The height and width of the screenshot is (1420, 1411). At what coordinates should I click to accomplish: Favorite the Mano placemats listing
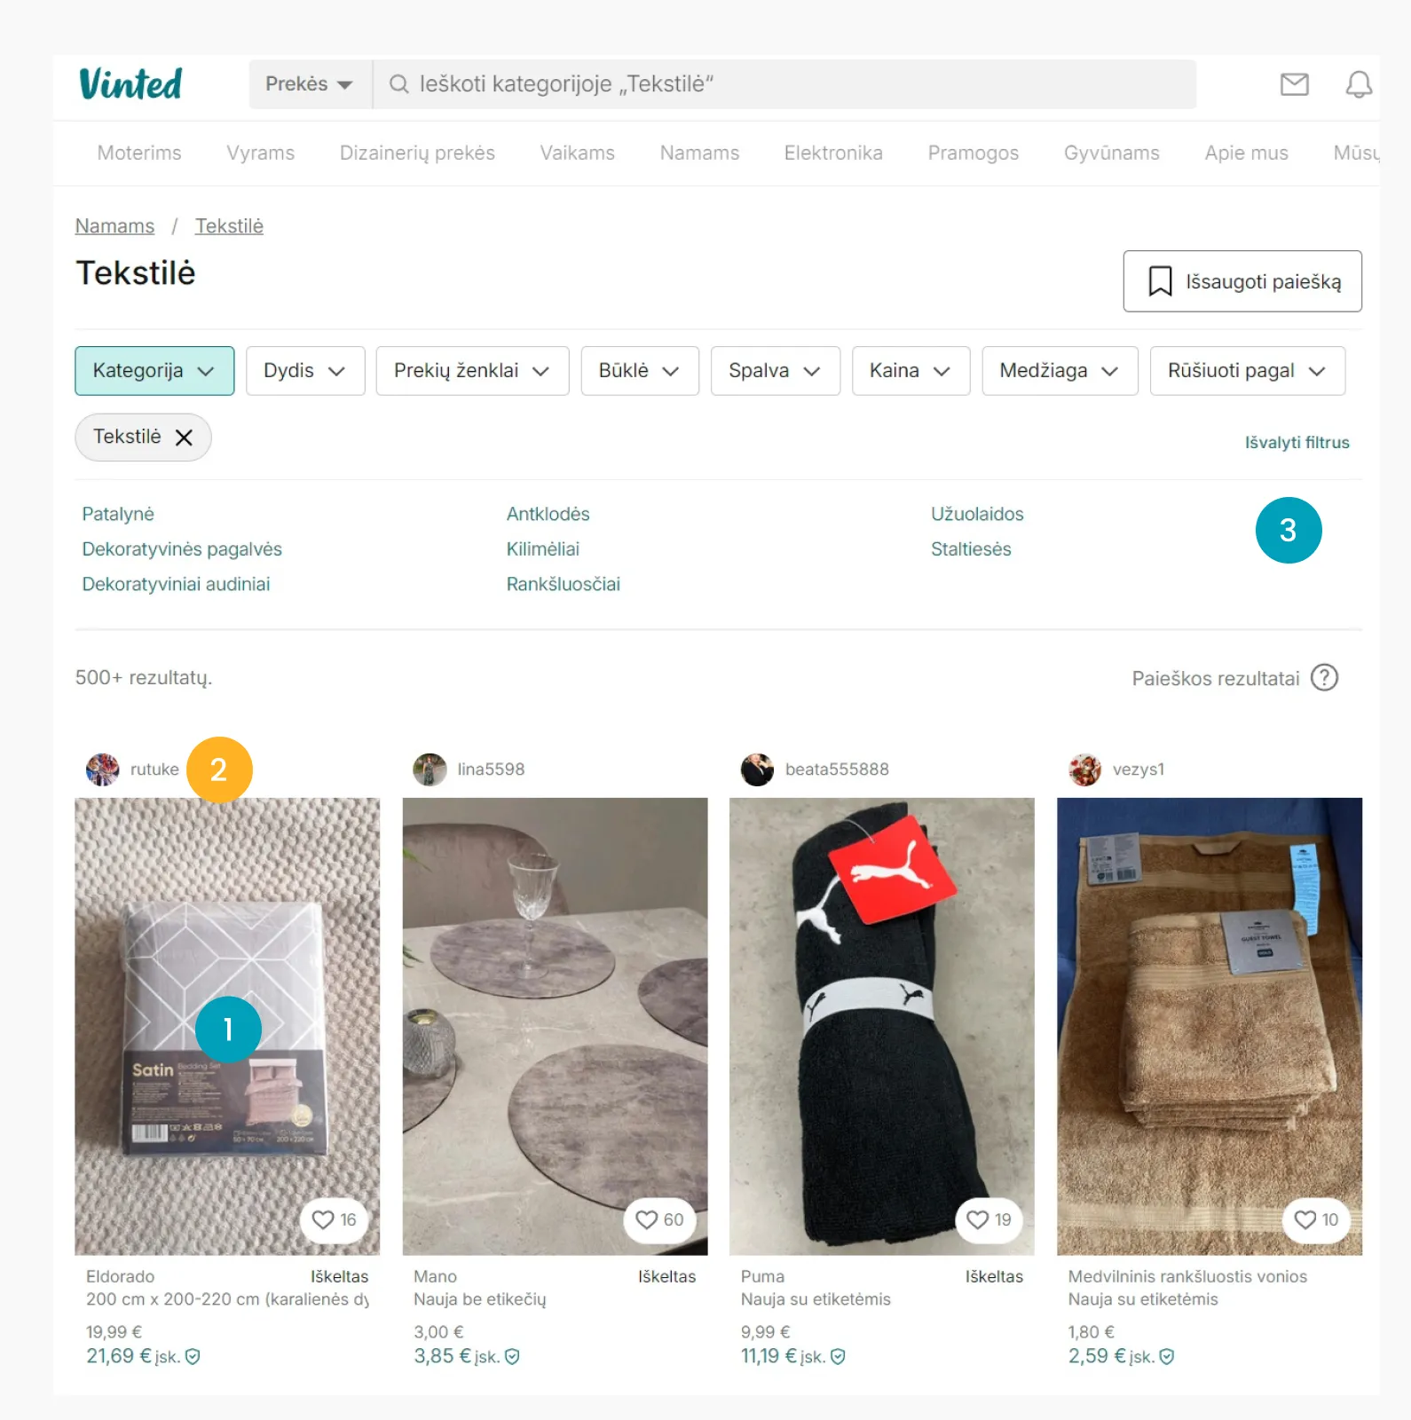point(660,1220)
